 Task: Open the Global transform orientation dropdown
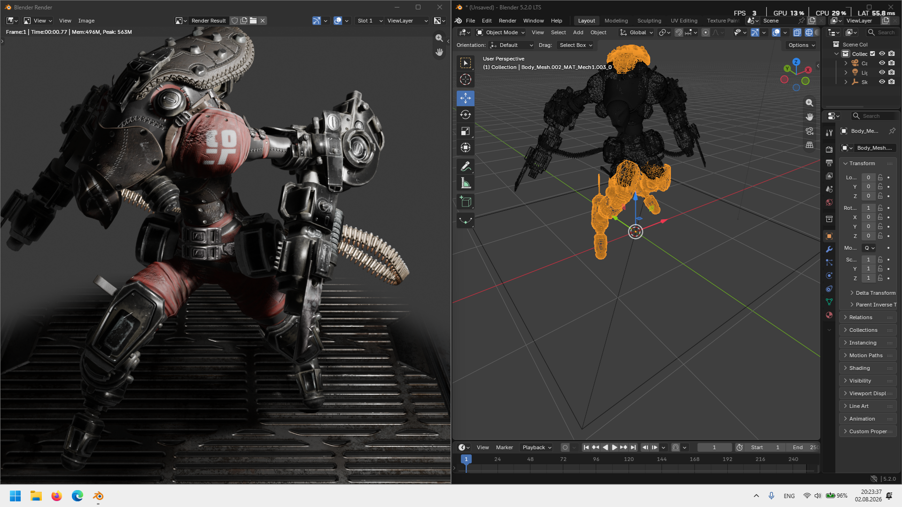tap(637, 32)
